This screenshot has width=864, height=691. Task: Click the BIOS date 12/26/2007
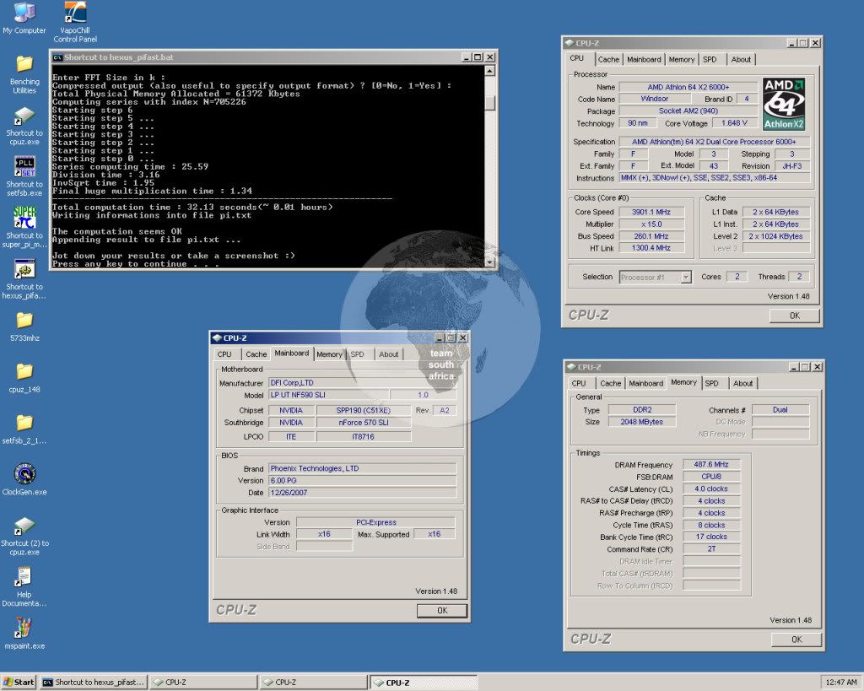point(362,493)
